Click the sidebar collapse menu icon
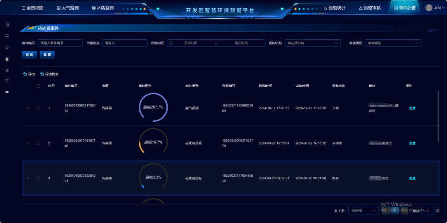Screen dimensions: 447x223 tap(7, 25)
